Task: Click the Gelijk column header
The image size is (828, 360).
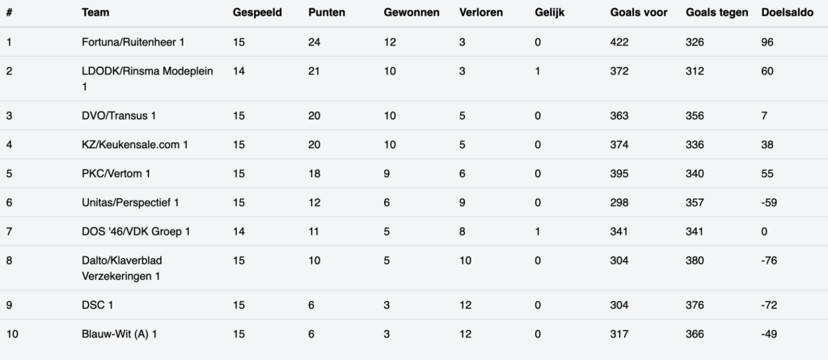Action: click(x=550, y=13)
